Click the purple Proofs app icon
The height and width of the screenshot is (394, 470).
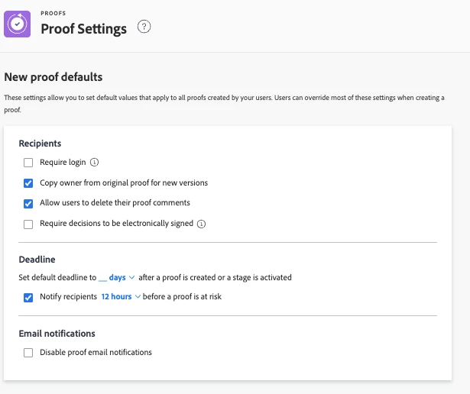pos(18,24)
